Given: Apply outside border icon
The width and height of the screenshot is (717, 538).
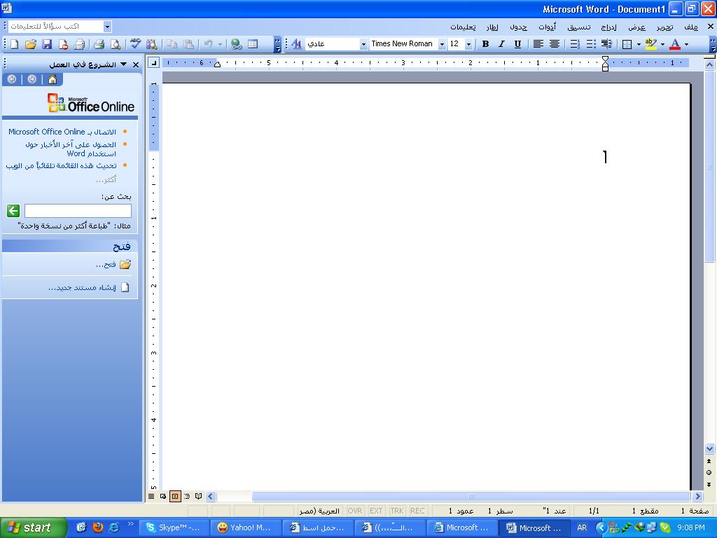Looking at the screenshot, I should tap(627, 44).
